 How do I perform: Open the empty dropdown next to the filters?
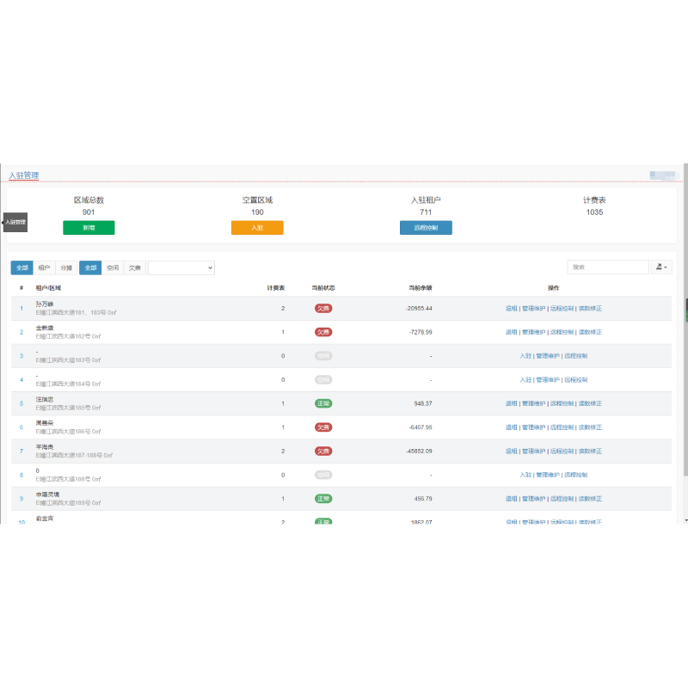coord(181,267)
